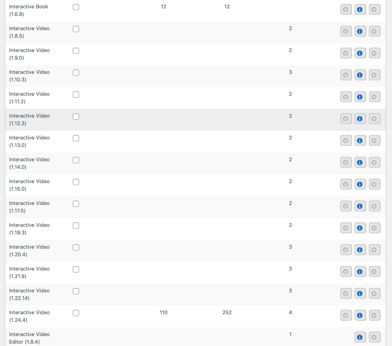Upgrade Interactive Video (1.24.4) content
Screen dimensions: 392x346
pyautogui.click(x=346, y=315)
